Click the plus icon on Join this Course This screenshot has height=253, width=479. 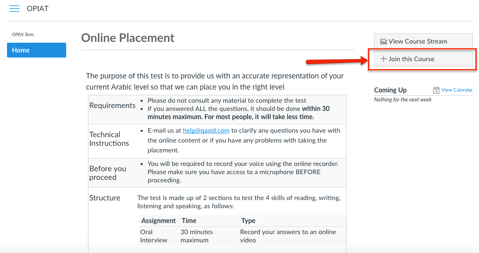click(383, 59)
